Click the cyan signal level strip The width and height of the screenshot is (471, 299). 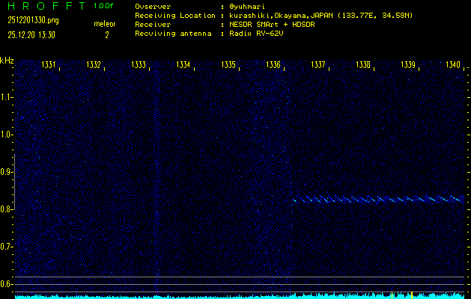pyautogui.click(x=240, y=296)
